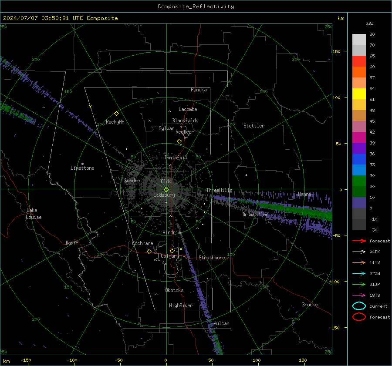This screenshot has height=366, width=392.
Task: Click the yellow radar-site diamond at map center
Action: [x=166, y=190]
